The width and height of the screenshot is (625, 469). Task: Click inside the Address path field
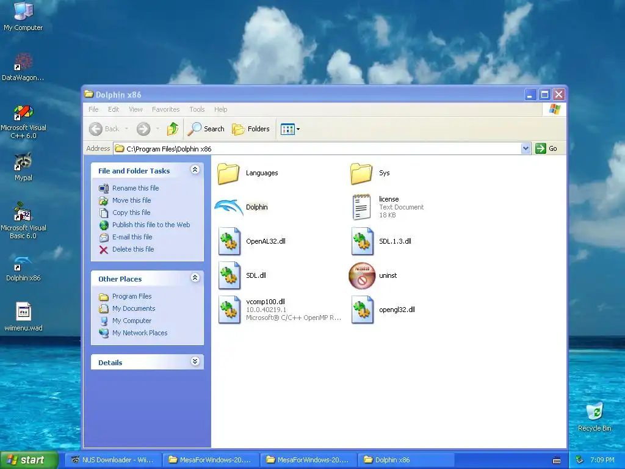coord(317,149)
